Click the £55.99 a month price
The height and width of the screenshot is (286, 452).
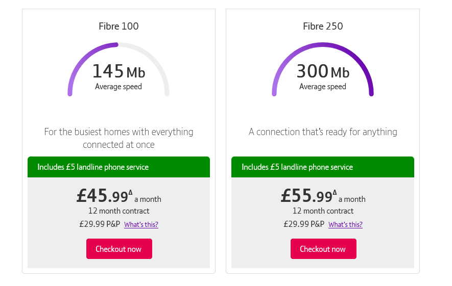click(x=323, y=196)
